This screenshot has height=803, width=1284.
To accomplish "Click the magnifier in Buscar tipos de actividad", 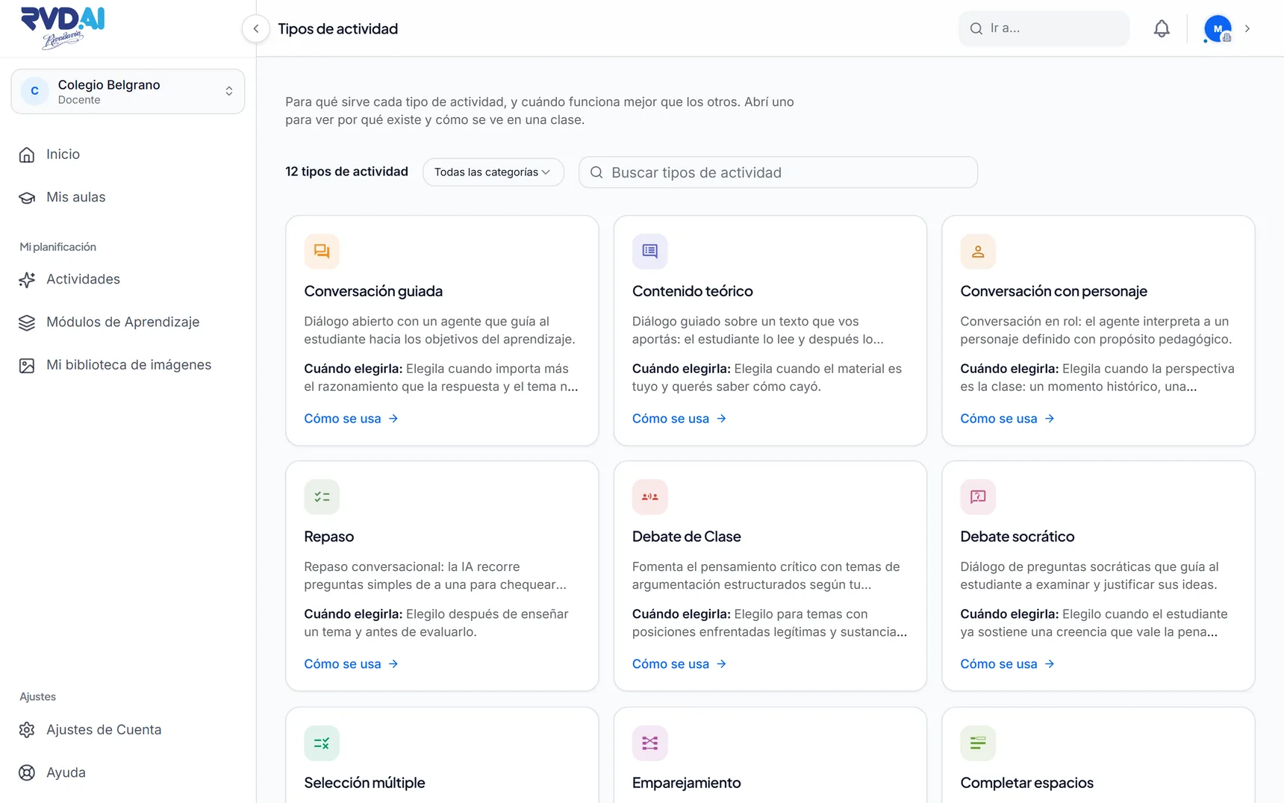I will pyautogui.click(x=596, y=172).
